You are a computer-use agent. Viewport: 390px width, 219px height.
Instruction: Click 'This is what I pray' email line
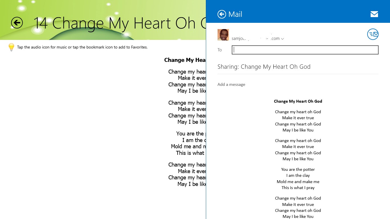[298, 188]
